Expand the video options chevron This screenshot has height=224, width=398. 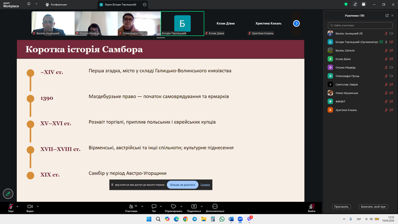point(38,206)
